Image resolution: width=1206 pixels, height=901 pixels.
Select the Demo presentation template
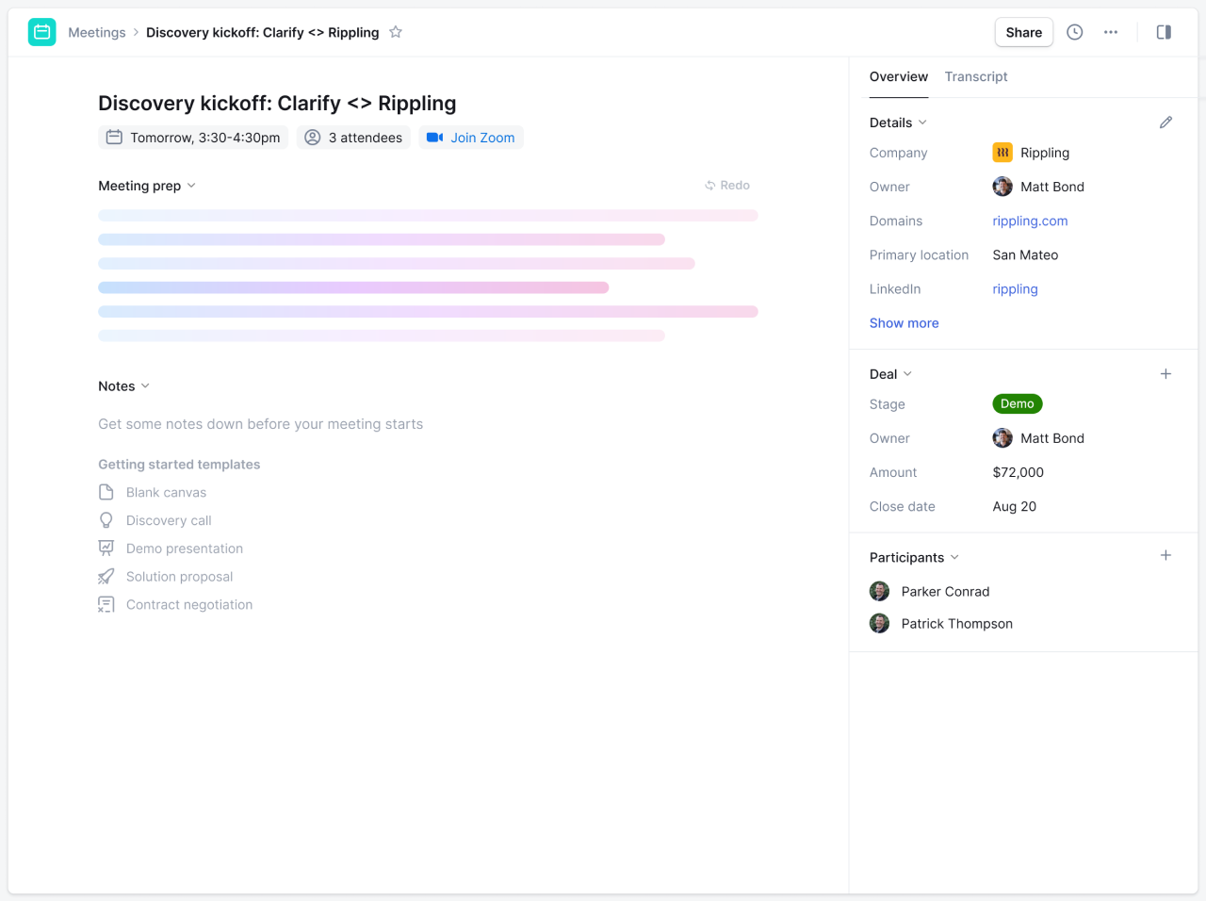[185, 549]
